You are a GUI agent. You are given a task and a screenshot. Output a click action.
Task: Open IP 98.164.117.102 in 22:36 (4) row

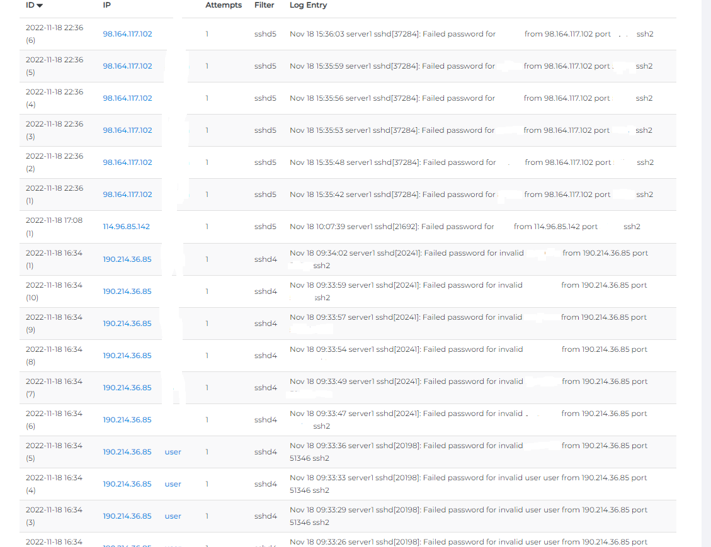(x=127, y=98)
